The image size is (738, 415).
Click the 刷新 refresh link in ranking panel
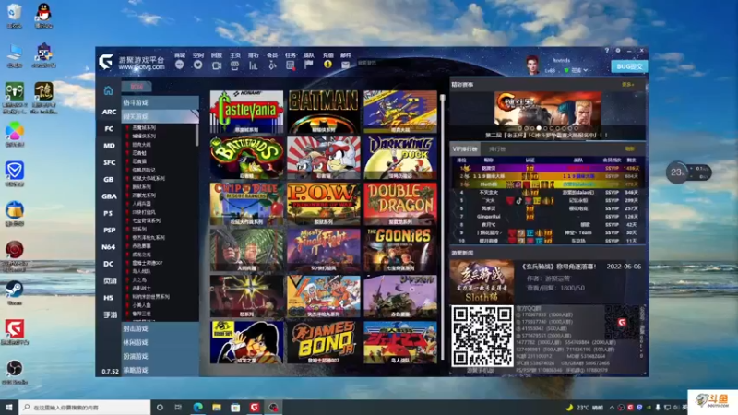tap(630, 149)
